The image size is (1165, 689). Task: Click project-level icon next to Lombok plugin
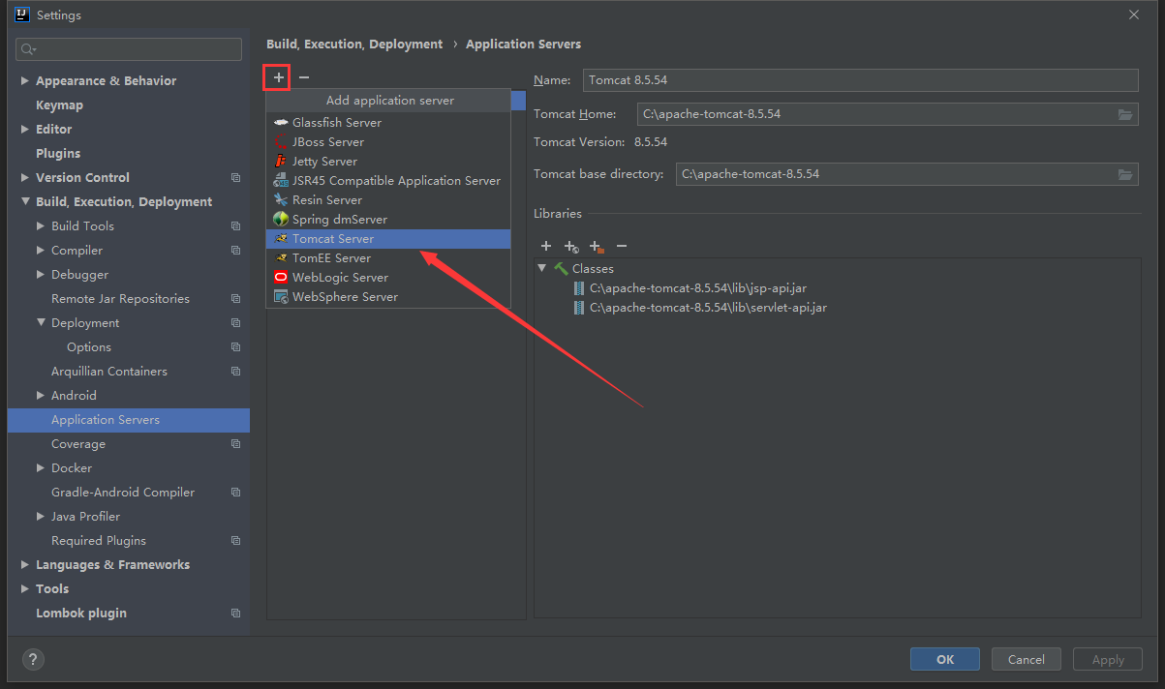pyautogui.click(x=235, y=614)
